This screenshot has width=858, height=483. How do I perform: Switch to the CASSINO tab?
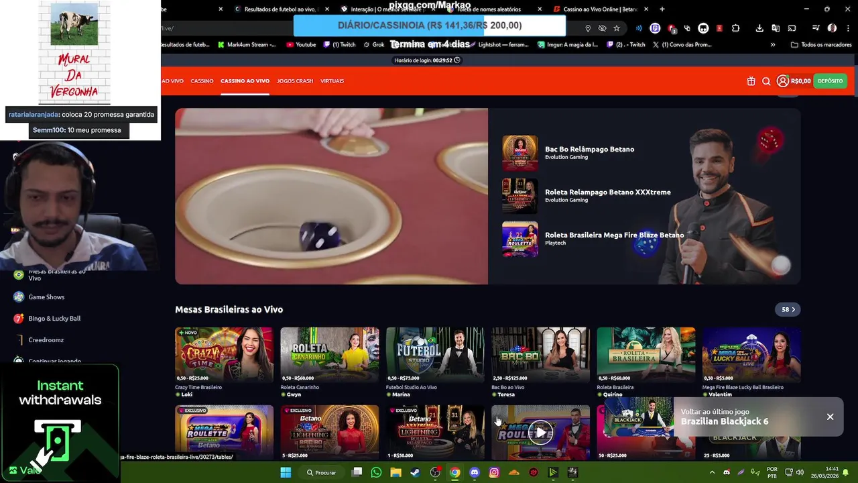202,81
